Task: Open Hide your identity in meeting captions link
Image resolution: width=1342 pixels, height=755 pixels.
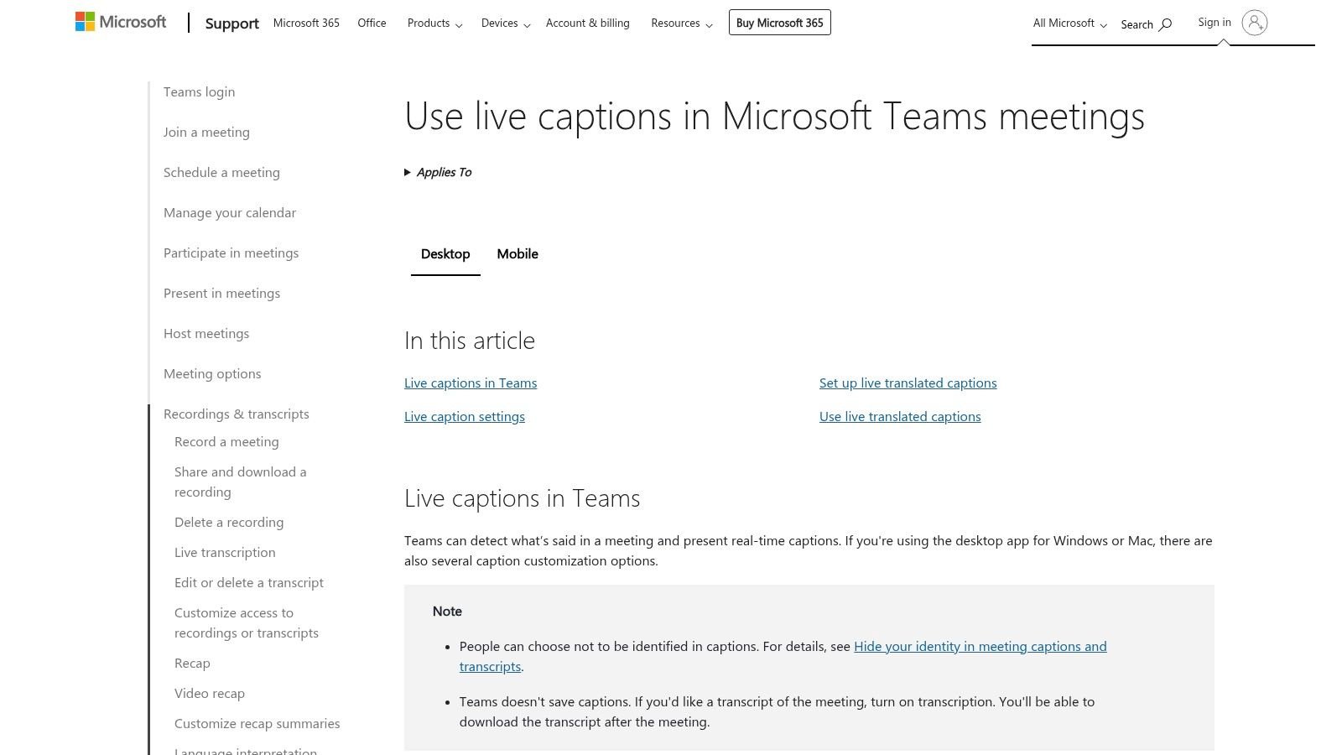Action: (980, 647)
